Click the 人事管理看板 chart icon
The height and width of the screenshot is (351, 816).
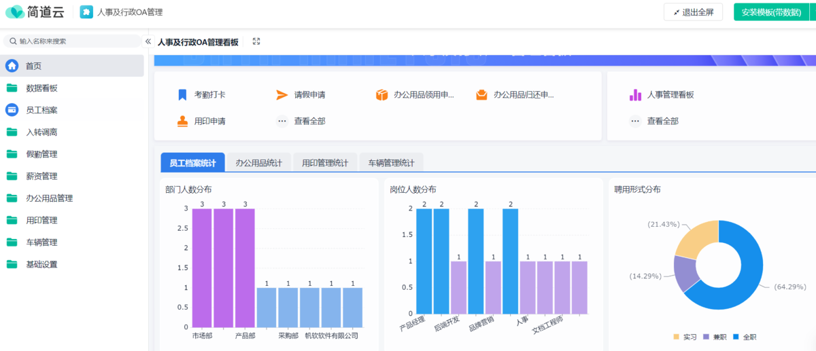point(635,95)
